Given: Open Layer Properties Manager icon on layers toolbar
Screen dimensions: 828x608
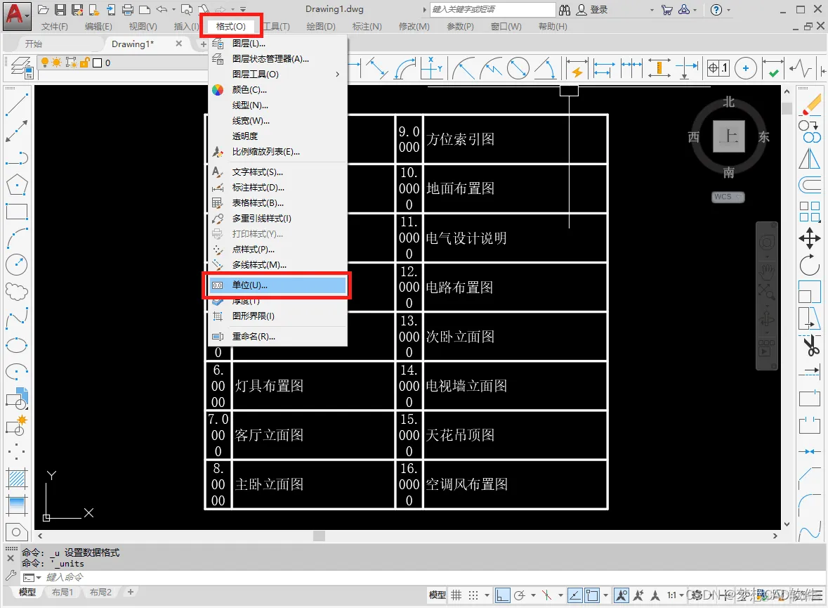Looking at the screenshot, I should click(x=22, y=67).
